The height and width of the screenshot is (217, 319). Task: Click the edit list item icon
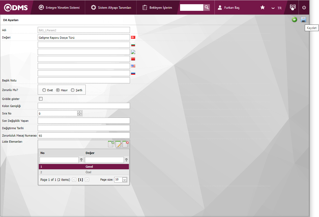(x=118, y=144)
